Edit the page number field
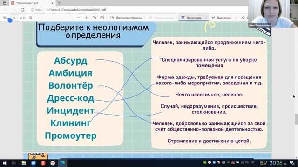The height and width of the screenshot is (167, 298). 14,18
